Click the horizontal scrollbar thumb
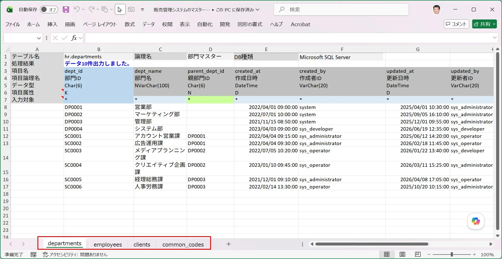 coord(372,244)
